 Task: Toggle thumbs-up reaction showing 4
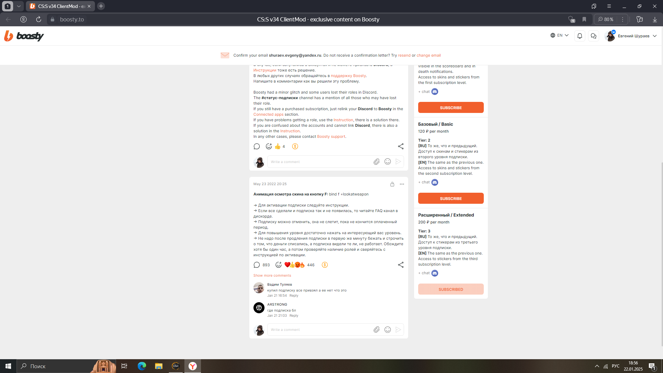pos(278,146)
